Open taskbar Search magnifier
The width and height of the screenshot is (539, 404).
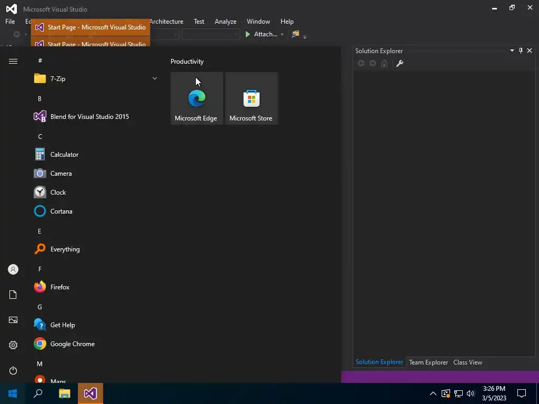(38, 393)
